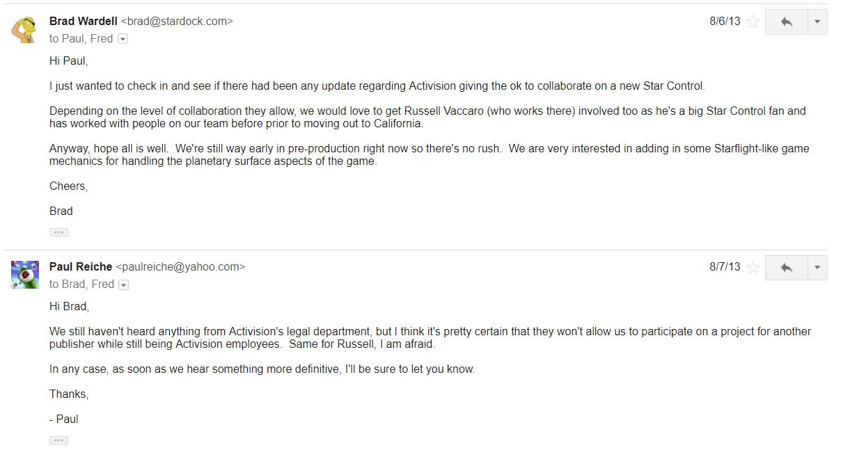The image size is (843, 457).
Task: Click the 'to Paul, Fred' recipient line
Action: (81, 39)
